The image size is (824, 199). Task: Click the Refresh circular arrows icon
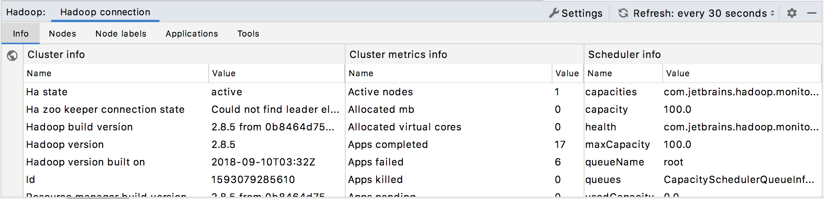[x=623, y=13]
